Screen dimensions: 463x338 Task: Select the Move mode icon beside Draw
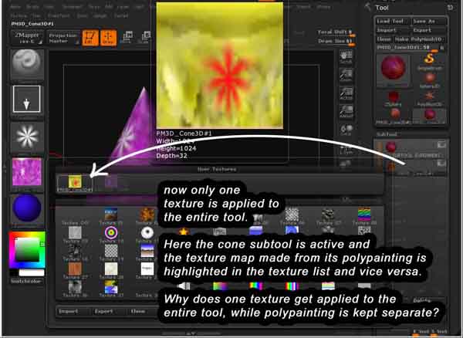(127, 38)
